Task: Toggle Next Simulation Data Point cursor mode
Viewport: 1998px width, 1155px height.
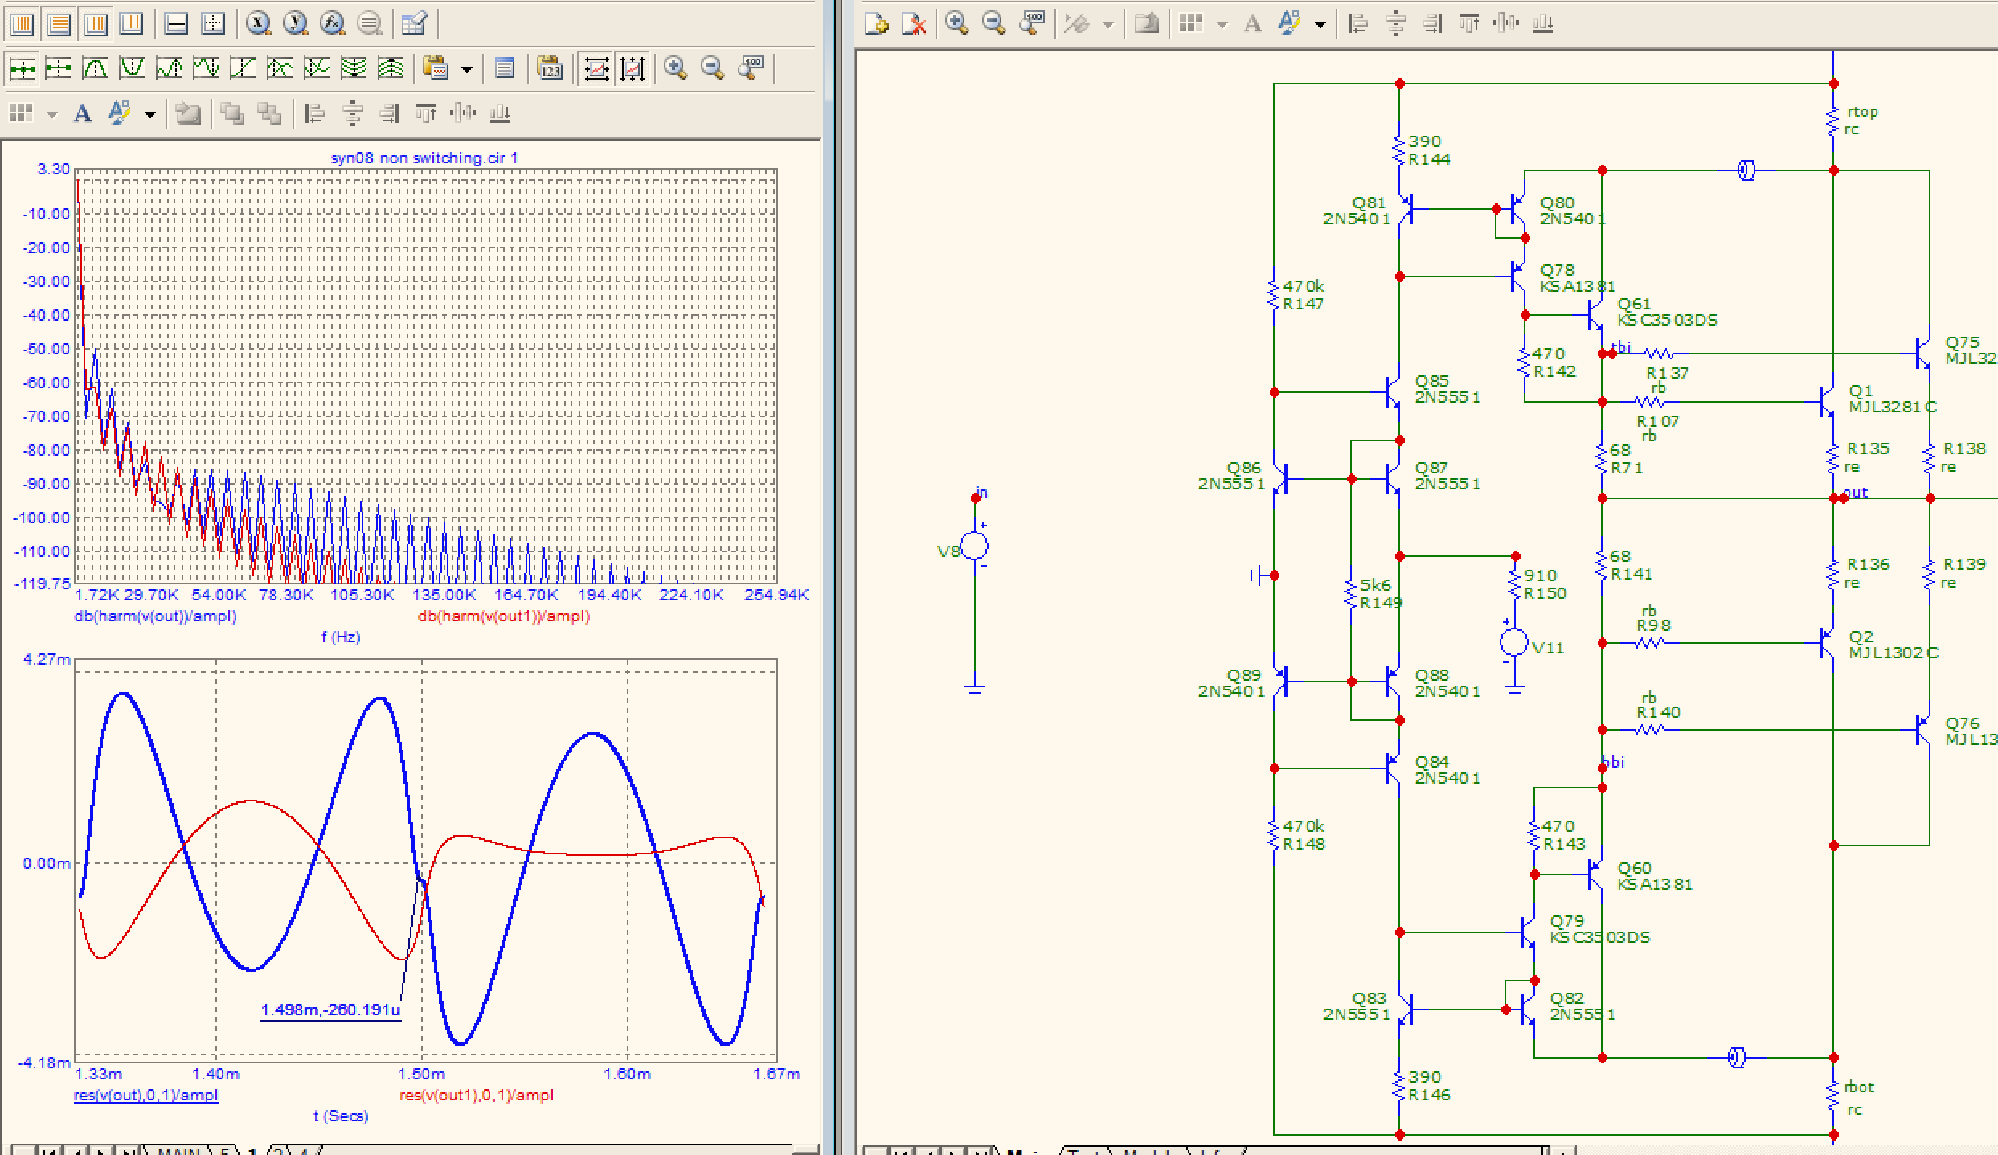Action: 23,68
